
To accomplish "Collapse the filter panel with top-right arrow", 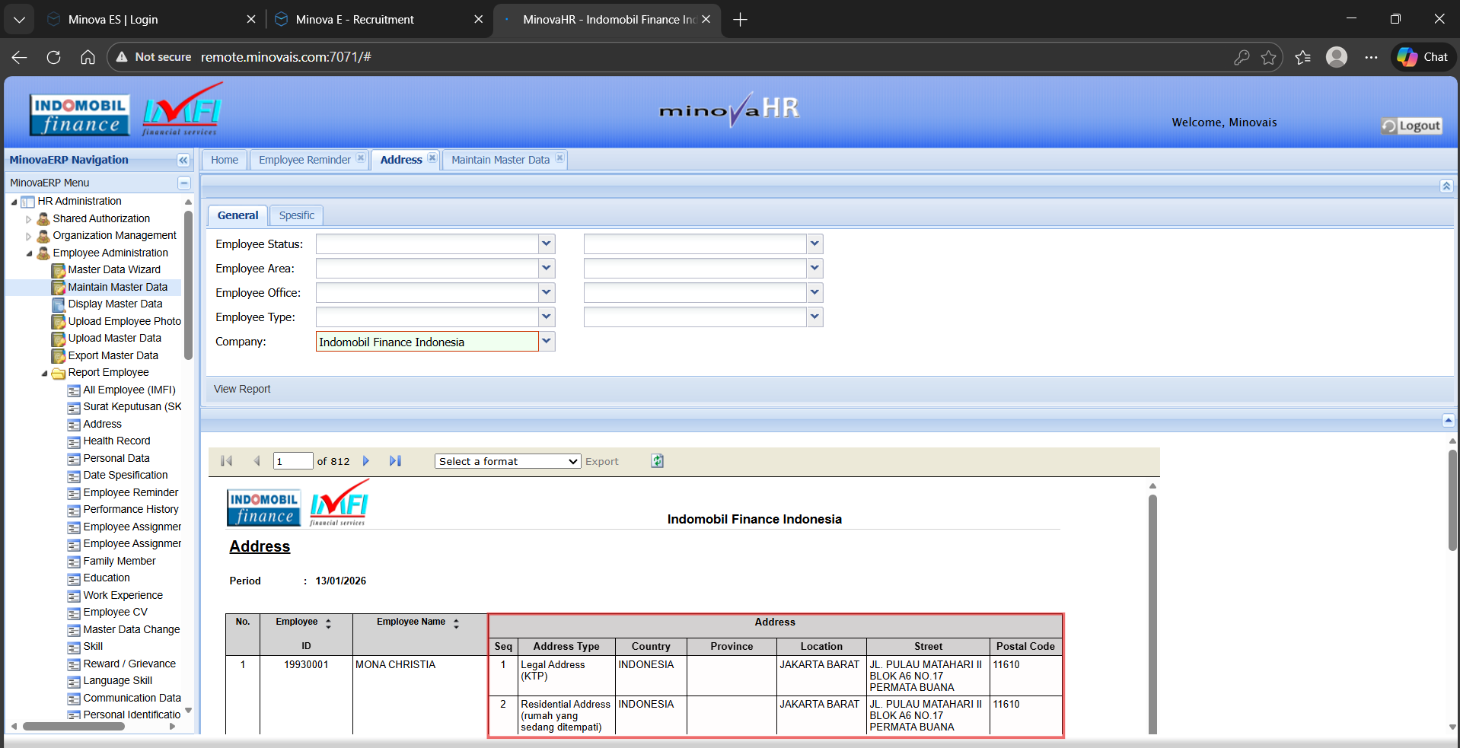I will (1446, 186).
